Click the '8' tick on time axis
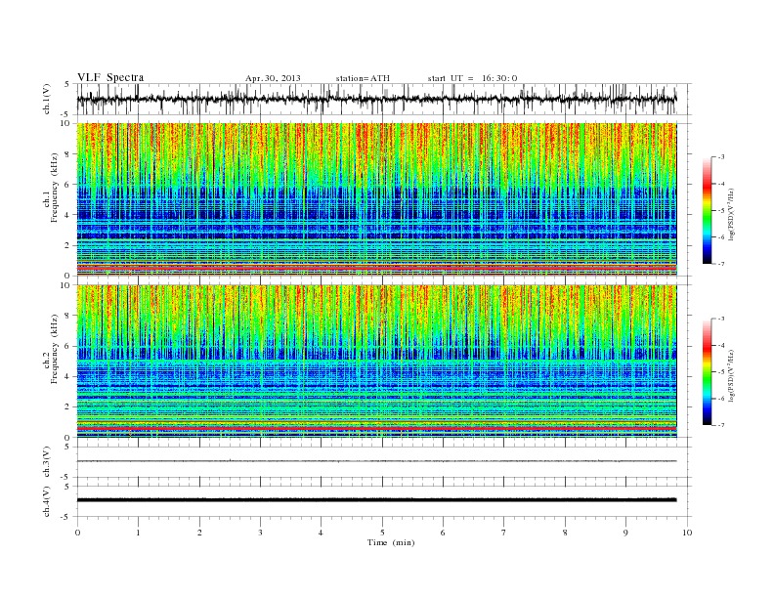Viewport: 774px width, 598px height. point(565,533)
